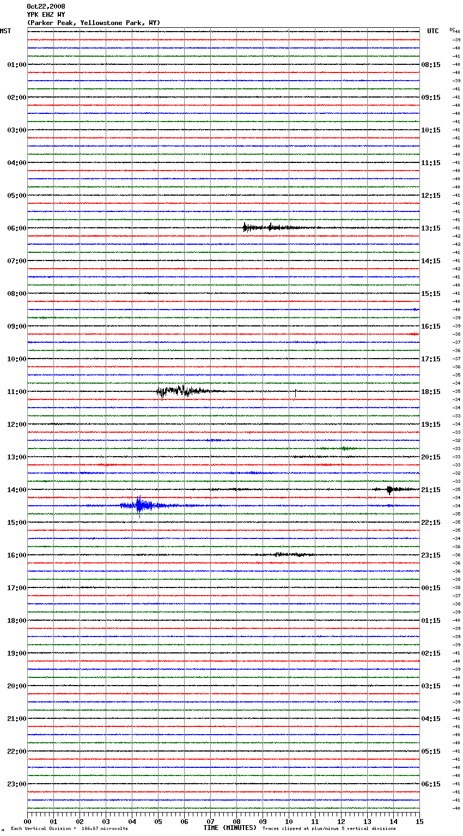Pick the 05:00 MST time label
Image resolution: width=463 pixels, height=836 pixels.
click(17, 196)
